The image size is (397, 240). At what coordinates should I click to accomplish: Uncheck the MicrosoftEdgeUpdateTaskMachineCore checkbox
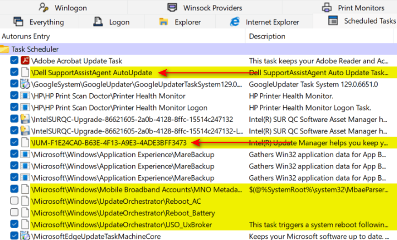[x=14, y=236]
